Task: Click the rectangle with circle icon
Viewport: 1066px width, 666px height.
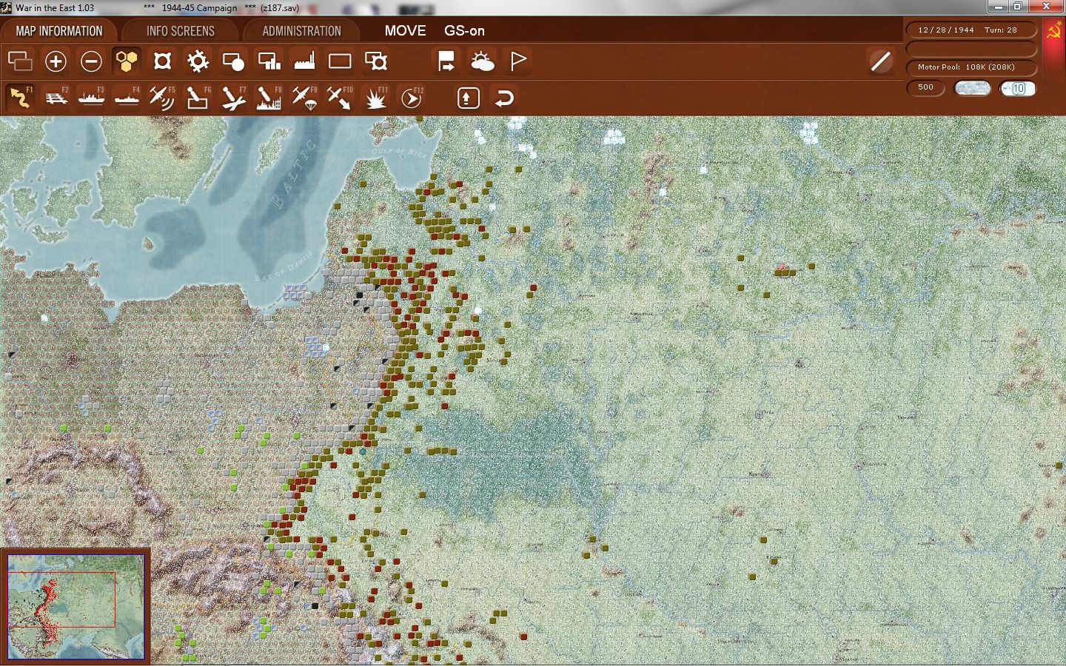Action: point(233,61)
